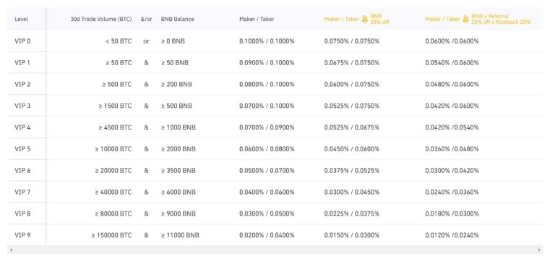Click the horizontal scrollbar track under the table

275,250
